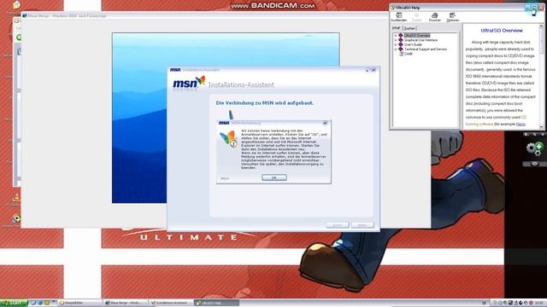This screenshot has width=547, height=307.
Task: Click the UltraISO Help taskbar button
Action: (216, 303)
